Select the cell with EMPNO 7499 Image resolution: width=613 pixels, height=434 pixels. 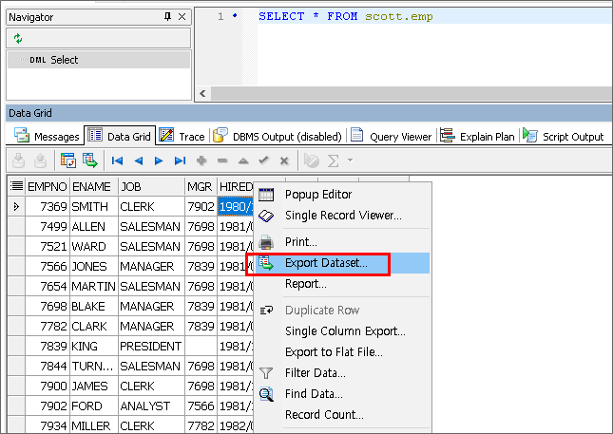point(48,227)
